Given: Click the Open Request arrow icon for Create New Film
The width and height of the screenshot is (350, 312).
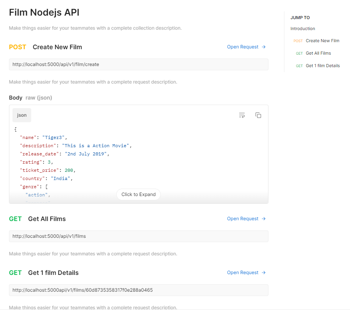Looking at the screenshot, I should (263, 47).
